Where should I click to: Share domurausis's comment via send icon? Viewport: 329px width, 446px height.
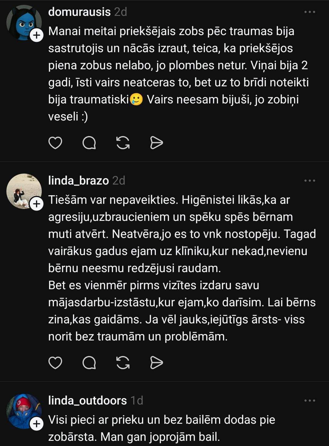pos(157,143)
